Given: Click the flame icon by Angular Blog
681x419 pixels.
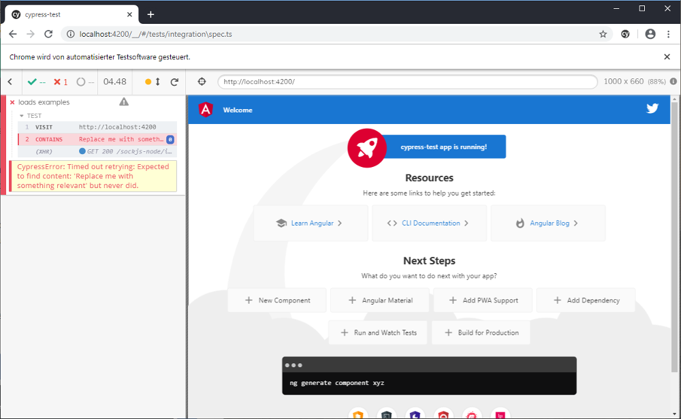Looking at the screenshot, I should (520, 223).
